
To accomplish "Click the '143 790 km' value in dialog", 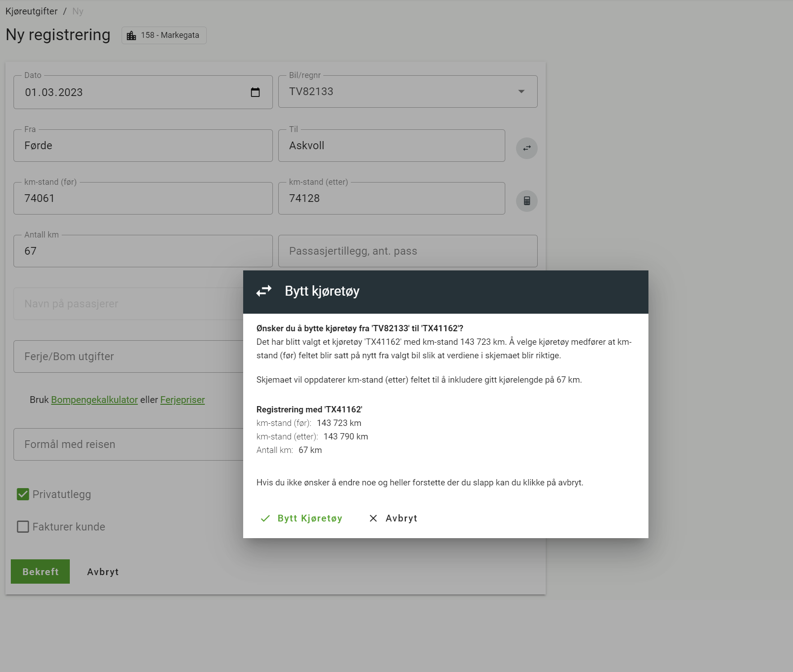I will tap(346, 437).
